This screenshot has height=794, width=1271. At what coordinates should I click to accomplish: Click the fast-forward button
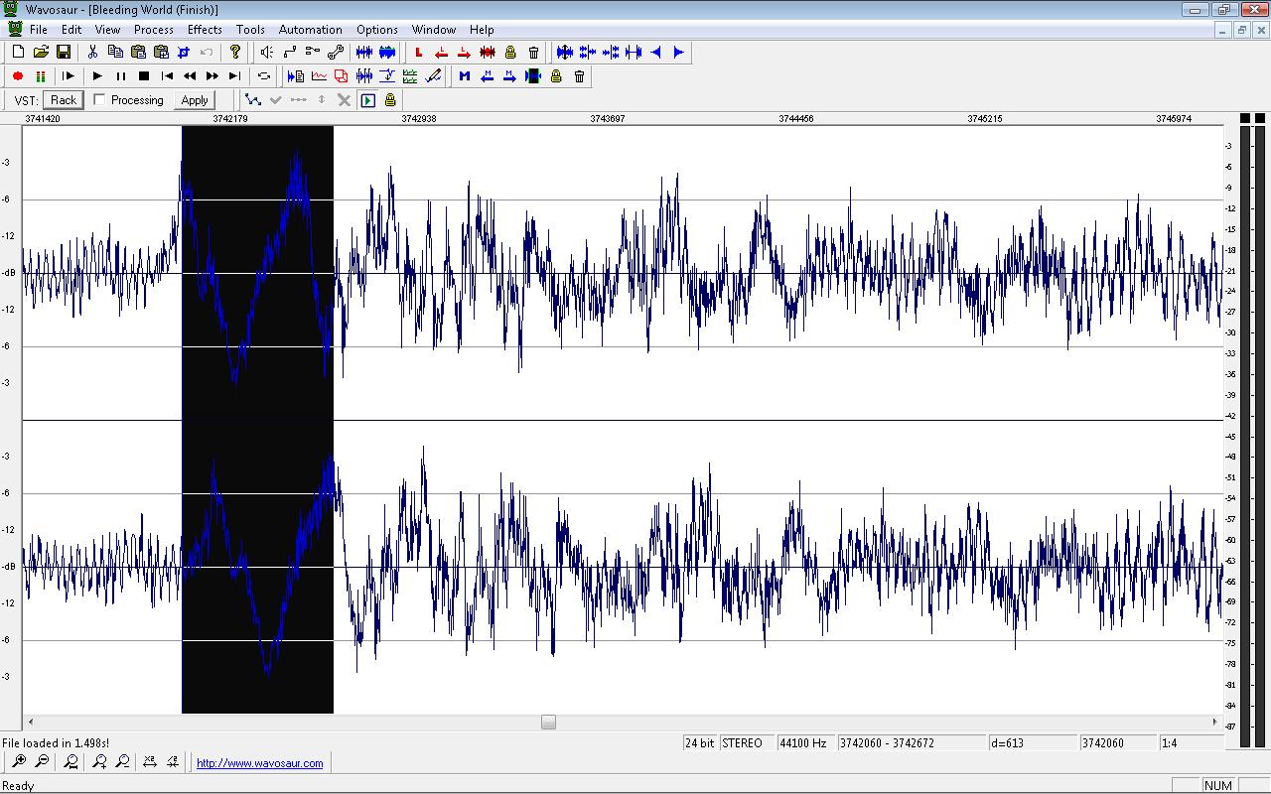212,76
